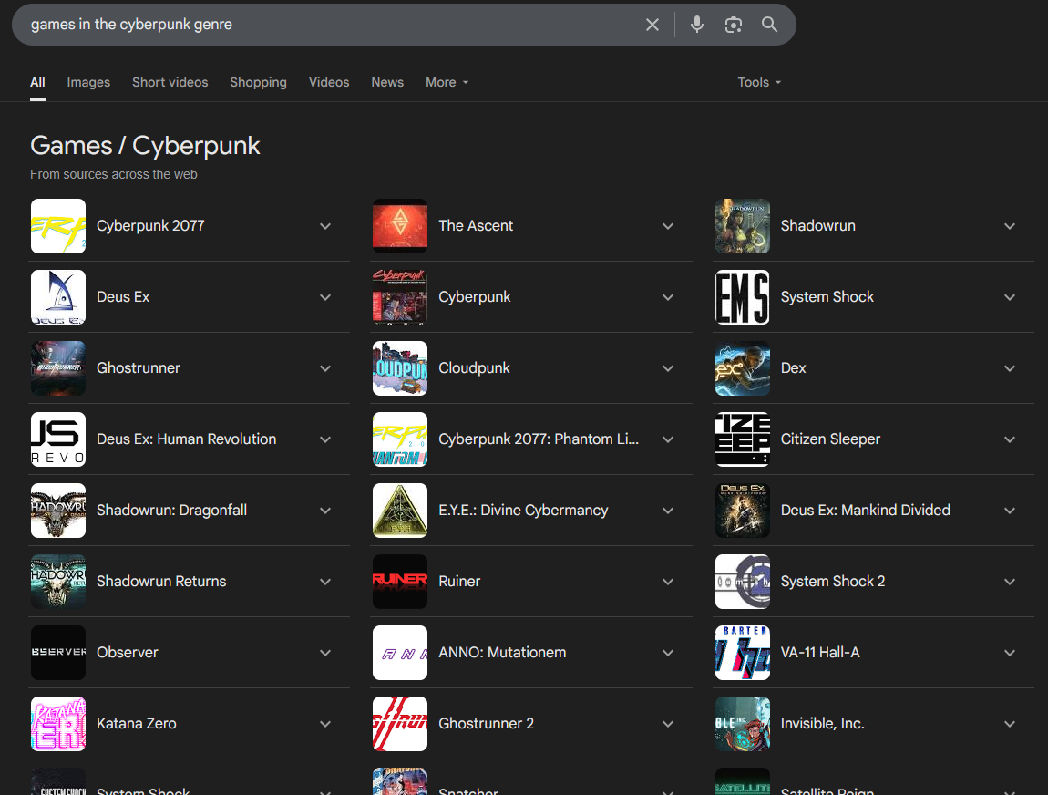
Task: Open the Shadowrun: Dragonfall title
Action: (171, 511)
